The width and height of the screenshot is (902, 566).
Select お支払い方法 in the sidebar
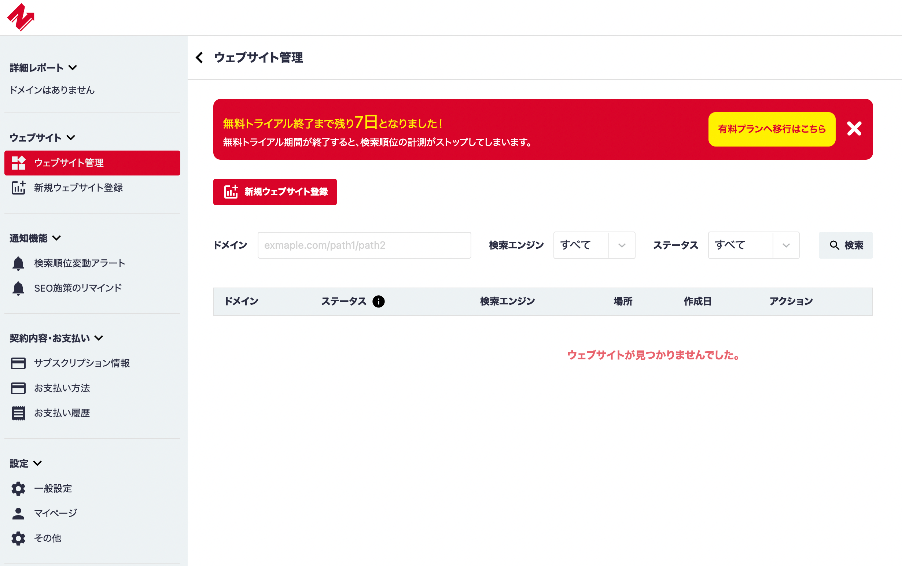pyautogui.click(x=62, y=388)
